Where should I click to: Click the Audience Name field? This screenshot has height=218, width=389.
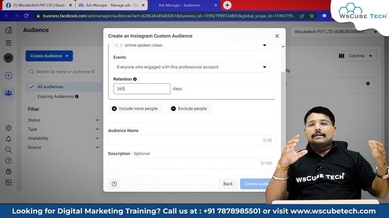192,140
